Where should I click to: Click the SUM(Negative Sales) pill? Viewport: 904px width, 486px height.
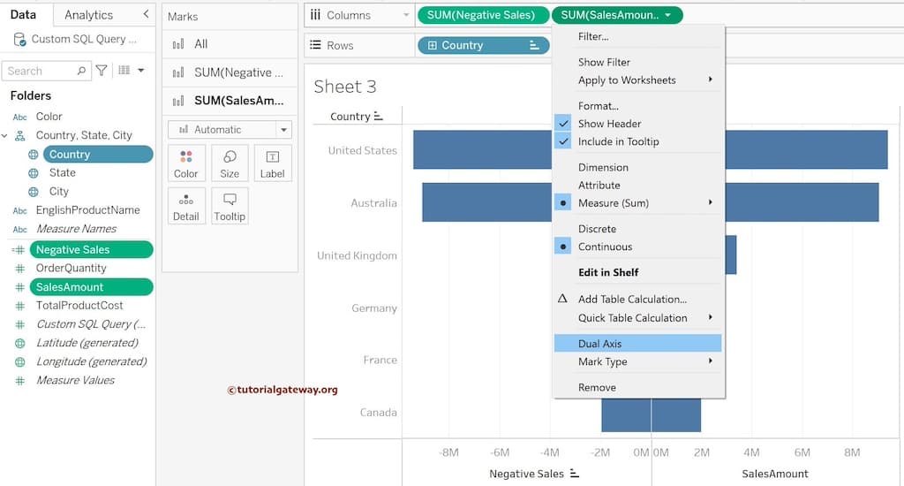(481, 15)
